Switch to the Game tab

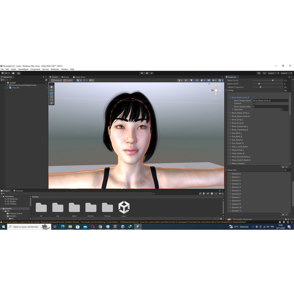point(65,77)
